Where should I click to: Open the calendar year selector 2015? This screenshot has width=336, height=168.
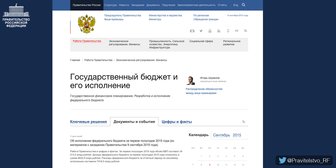pos(237,135)
